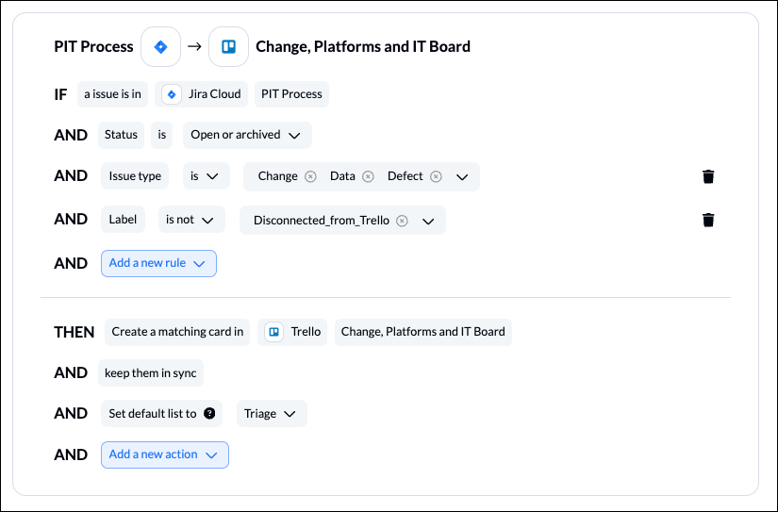The height and width of the screenshot is (512, 778).
Task: Click 'Change, Platforms and IT Board' chip in THEN row
Action: pyautogui.click(x=423, y=332)
